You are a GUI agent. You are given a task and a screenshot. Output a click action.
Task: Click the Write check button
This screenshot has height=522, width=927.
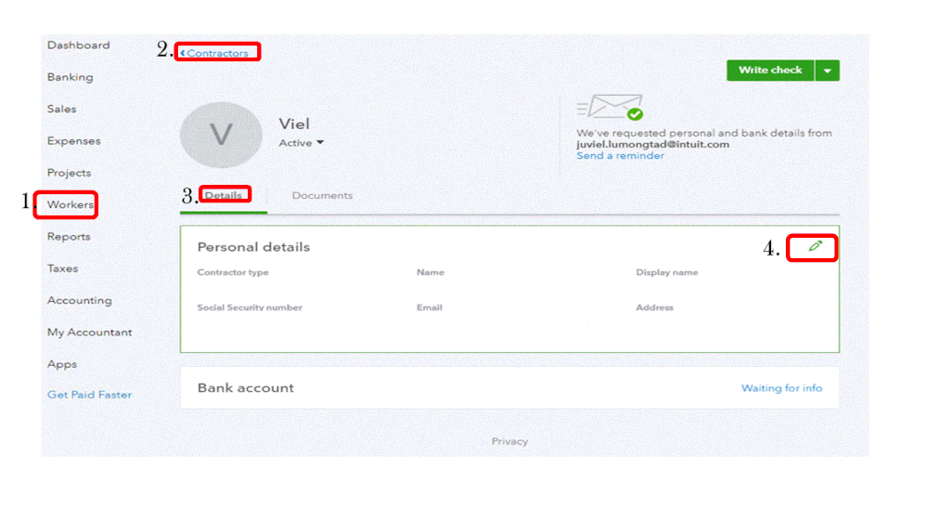770,71
